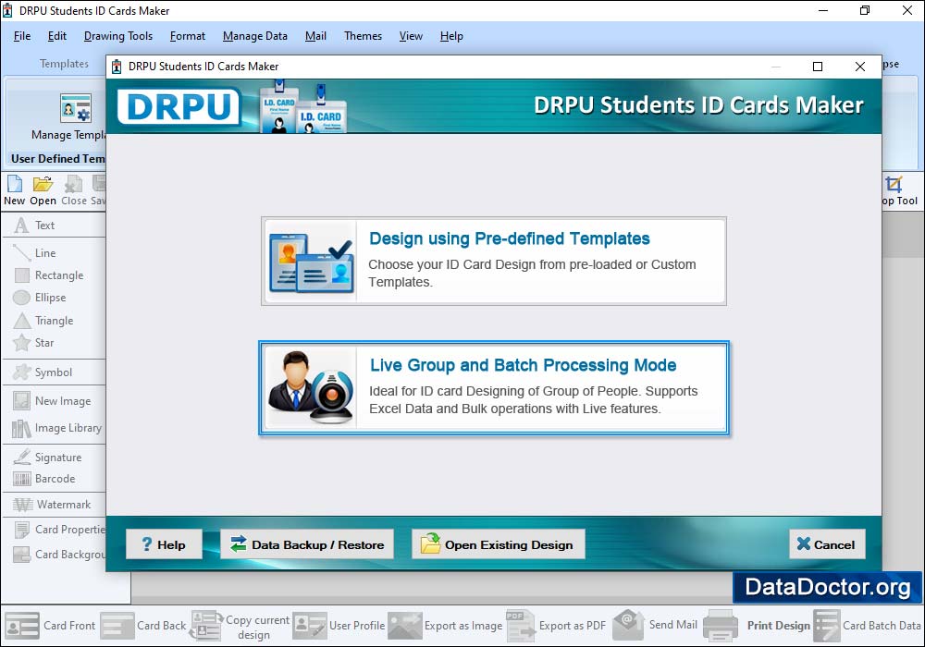Click the Crop Tool icon
Image resolution: width=925 pixels, height=647 pixels.
click(894, 185)
